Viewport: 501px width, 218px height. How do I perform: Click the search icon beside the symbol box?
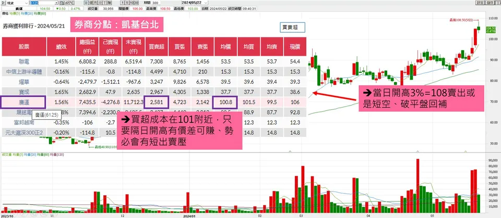click(62, 3)
